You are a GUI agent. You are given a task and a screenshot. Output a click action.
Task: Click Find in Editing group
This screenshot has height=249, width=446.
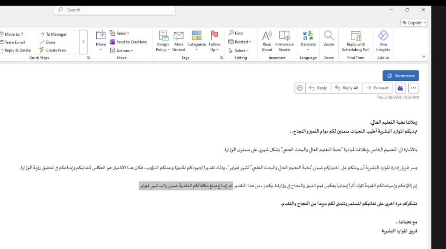click(236, 33)
